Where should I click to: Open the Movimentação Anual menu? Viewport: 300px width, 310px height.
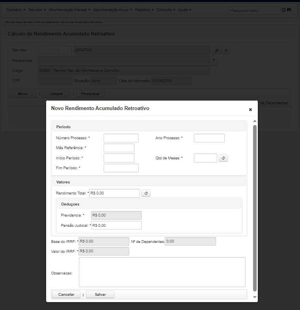tap(112, 10)
